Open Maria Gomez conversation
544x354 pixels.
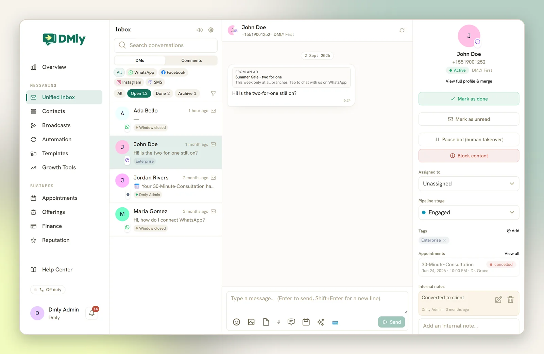tap(166, 219)
